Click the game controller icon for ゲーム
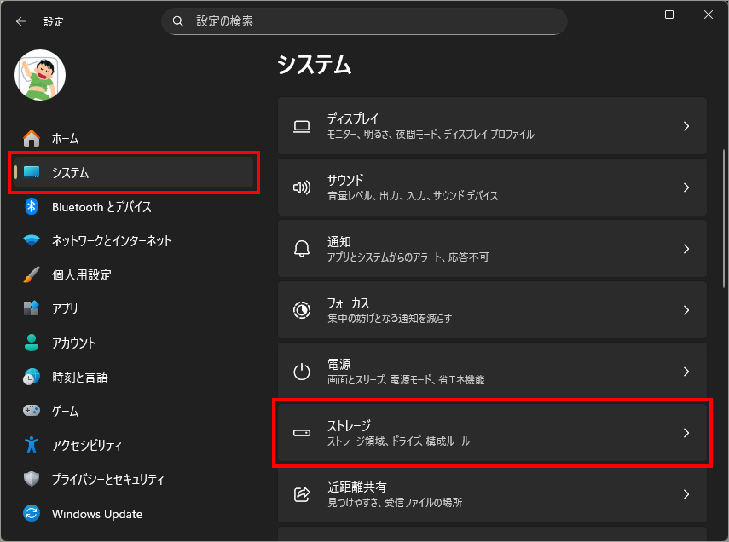Screen dimensions: 729x542 tap(32, 411)
